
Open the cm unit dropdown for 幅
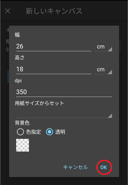coord(103,47)
